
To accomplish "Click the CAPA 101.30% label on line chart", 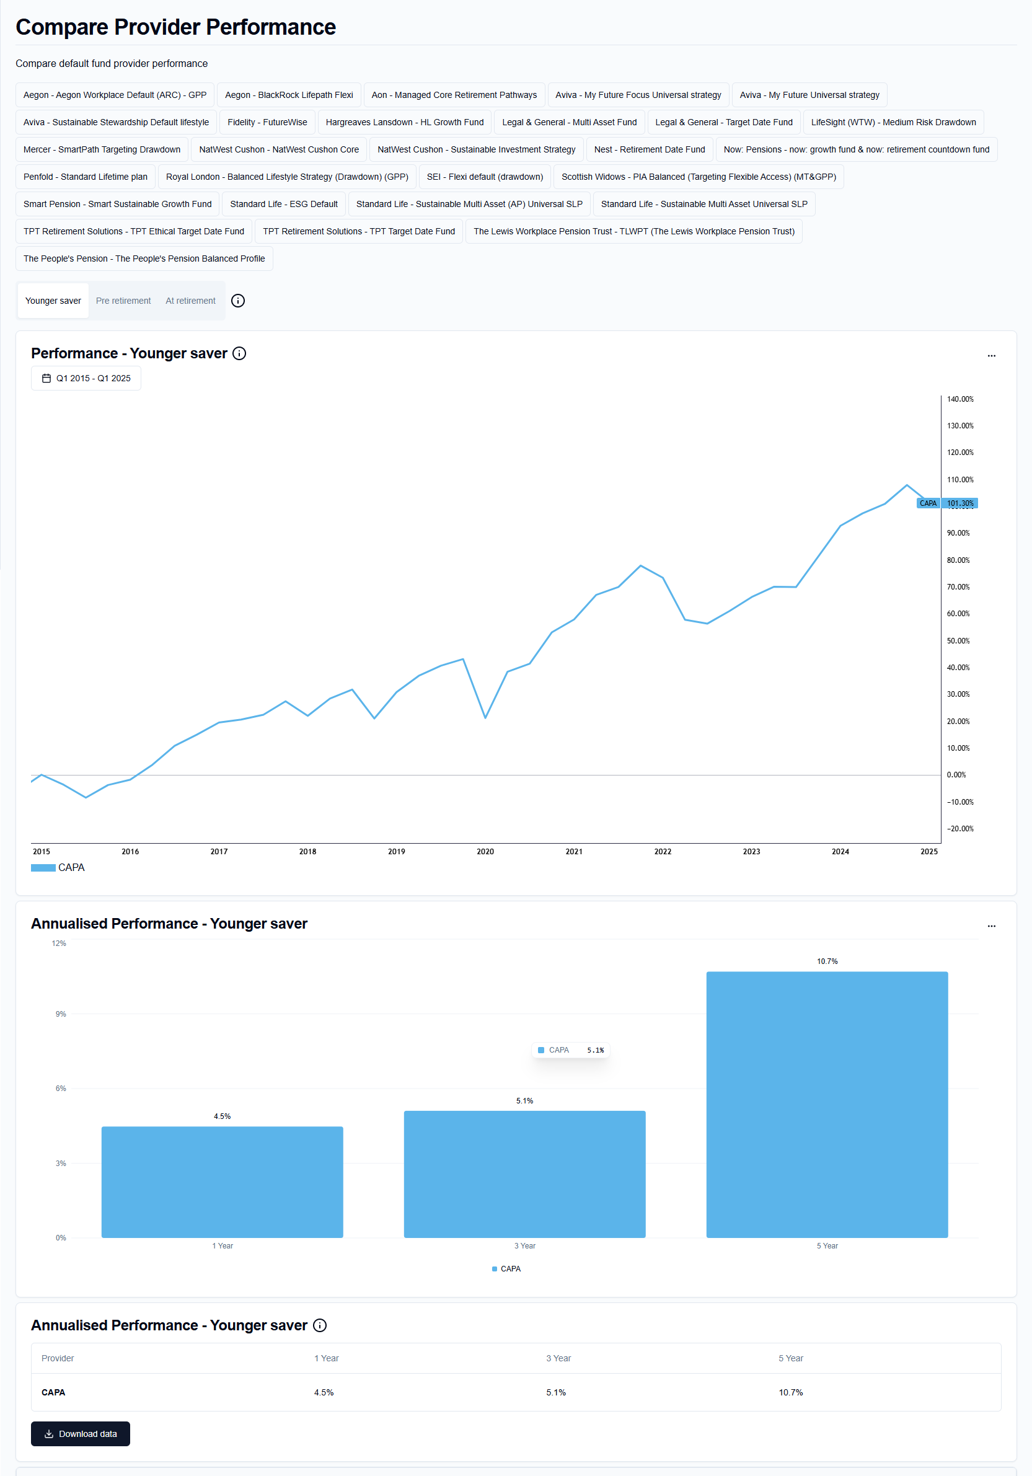I will (x=946, y=503).
